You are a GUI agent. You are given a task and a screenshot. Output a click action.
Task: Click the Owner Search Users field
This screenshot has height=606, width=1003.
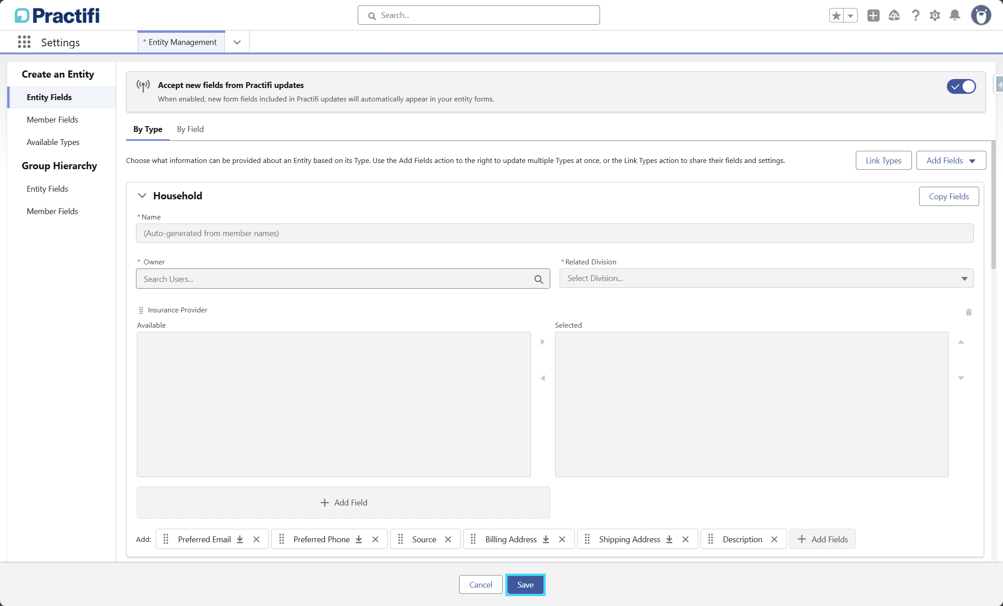[343, 279]
